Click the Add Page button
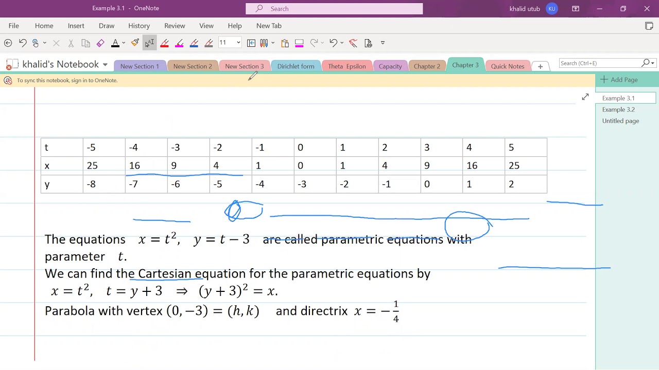This screenshot has height=370, width=659. click(619, 80)
